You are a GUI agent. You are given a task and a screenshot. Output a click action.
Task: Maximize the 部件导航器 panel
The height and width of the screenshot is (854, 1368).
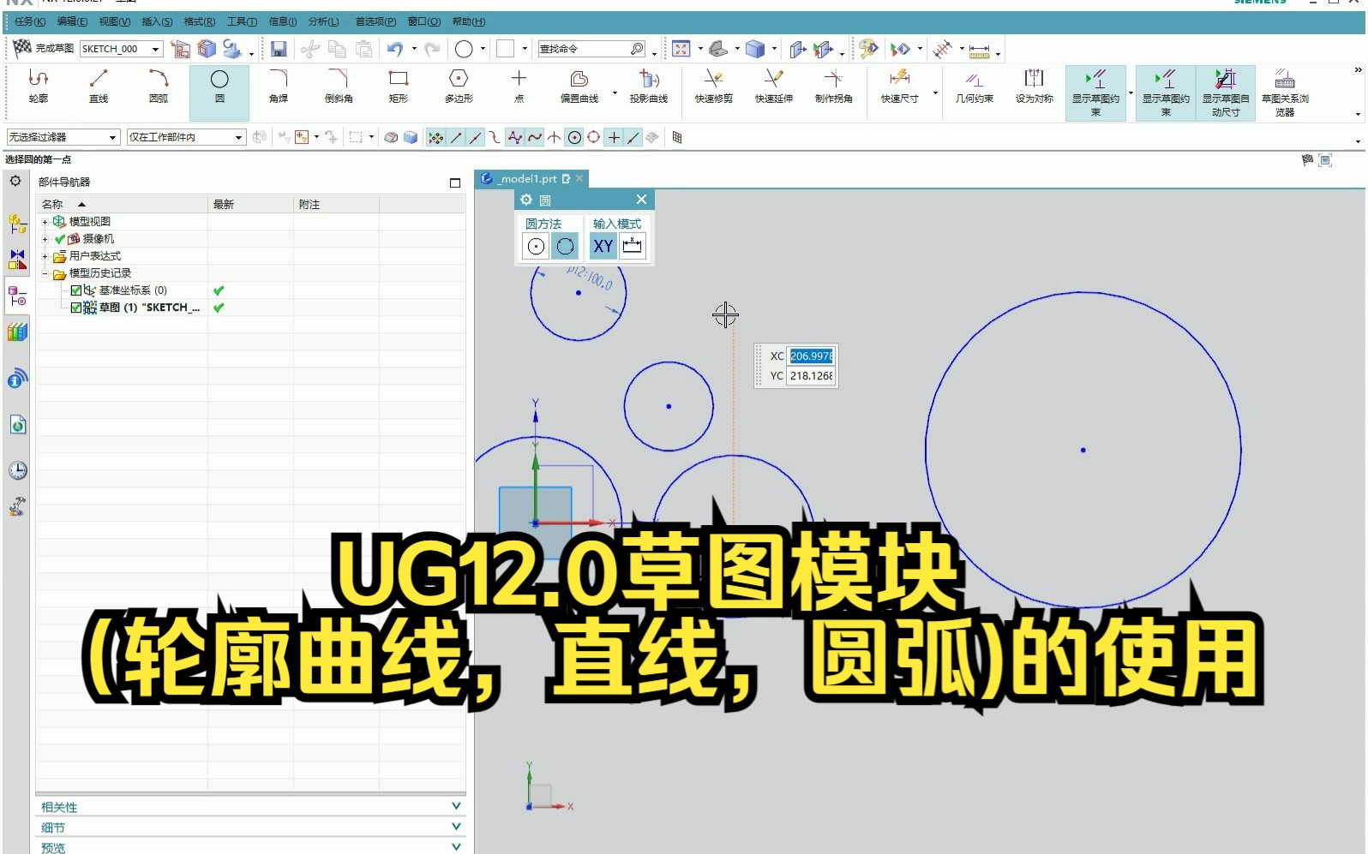point(455,182)
